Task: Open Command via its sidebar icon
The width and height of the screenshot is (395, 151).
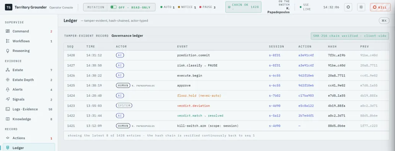Action: 8,31
